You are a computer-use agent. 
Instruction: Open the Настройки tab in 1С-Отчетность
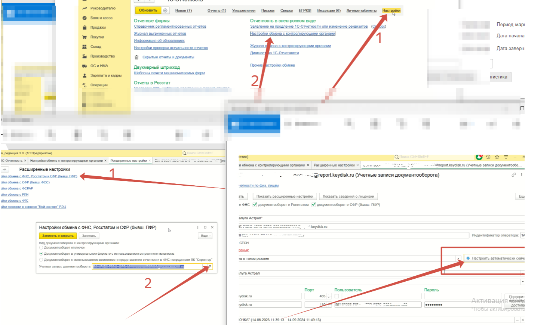(391, 10)
